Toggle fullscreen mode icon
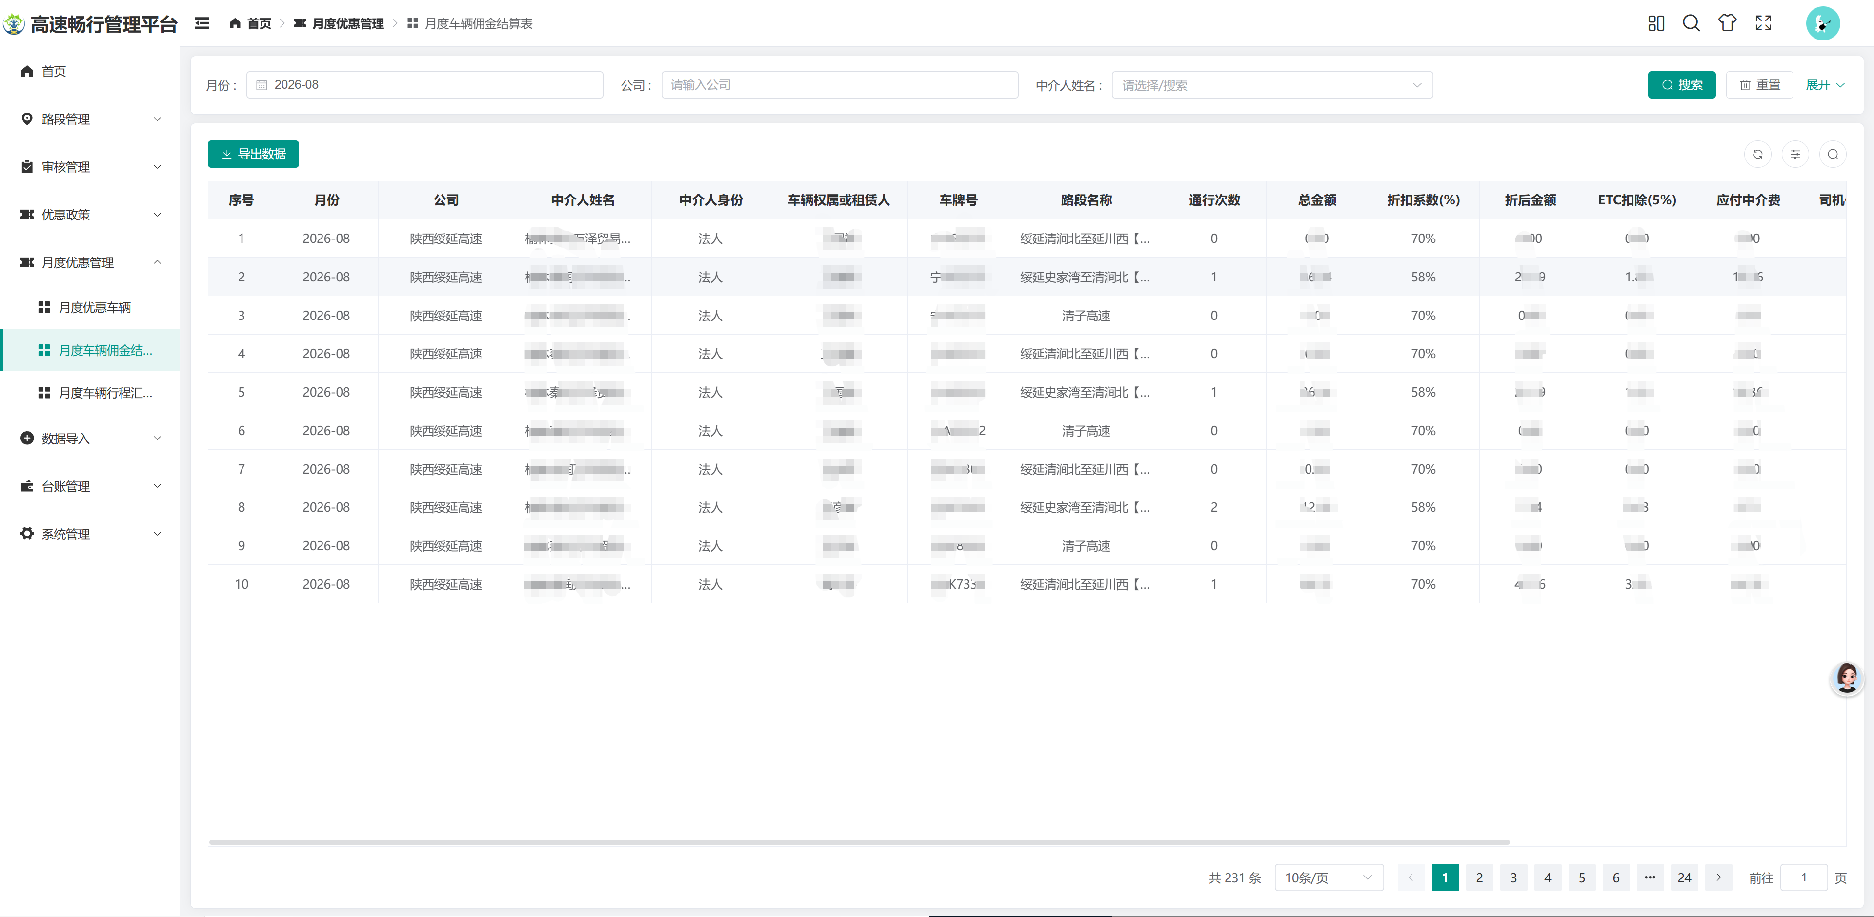1874x917 pixels. [1763, 23]
